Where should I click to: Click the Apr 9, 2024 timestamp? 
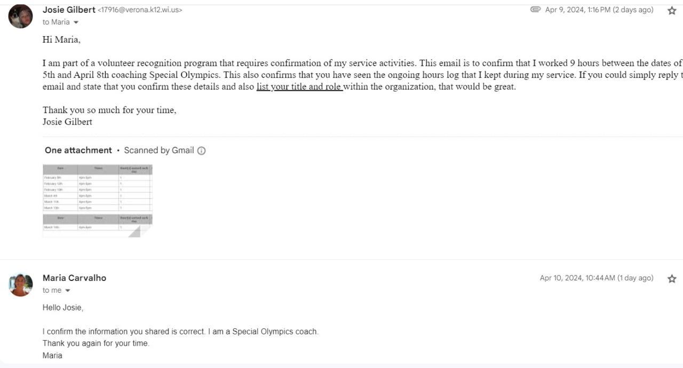coord(599,10)
